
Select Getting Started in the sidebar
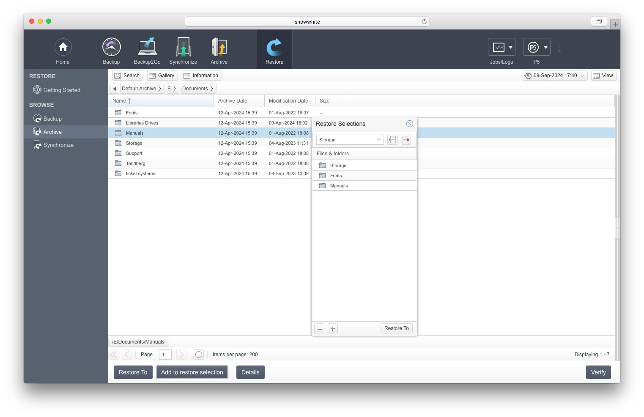[x=62, y=90]
